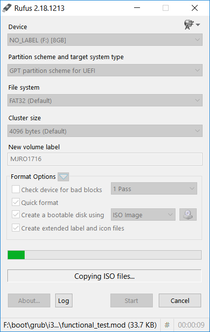Image resolution: width=210 pixels, height=332 pixels.
Task: Toggle the Format Options advanced arrow
Action: (x=64, y=176)
